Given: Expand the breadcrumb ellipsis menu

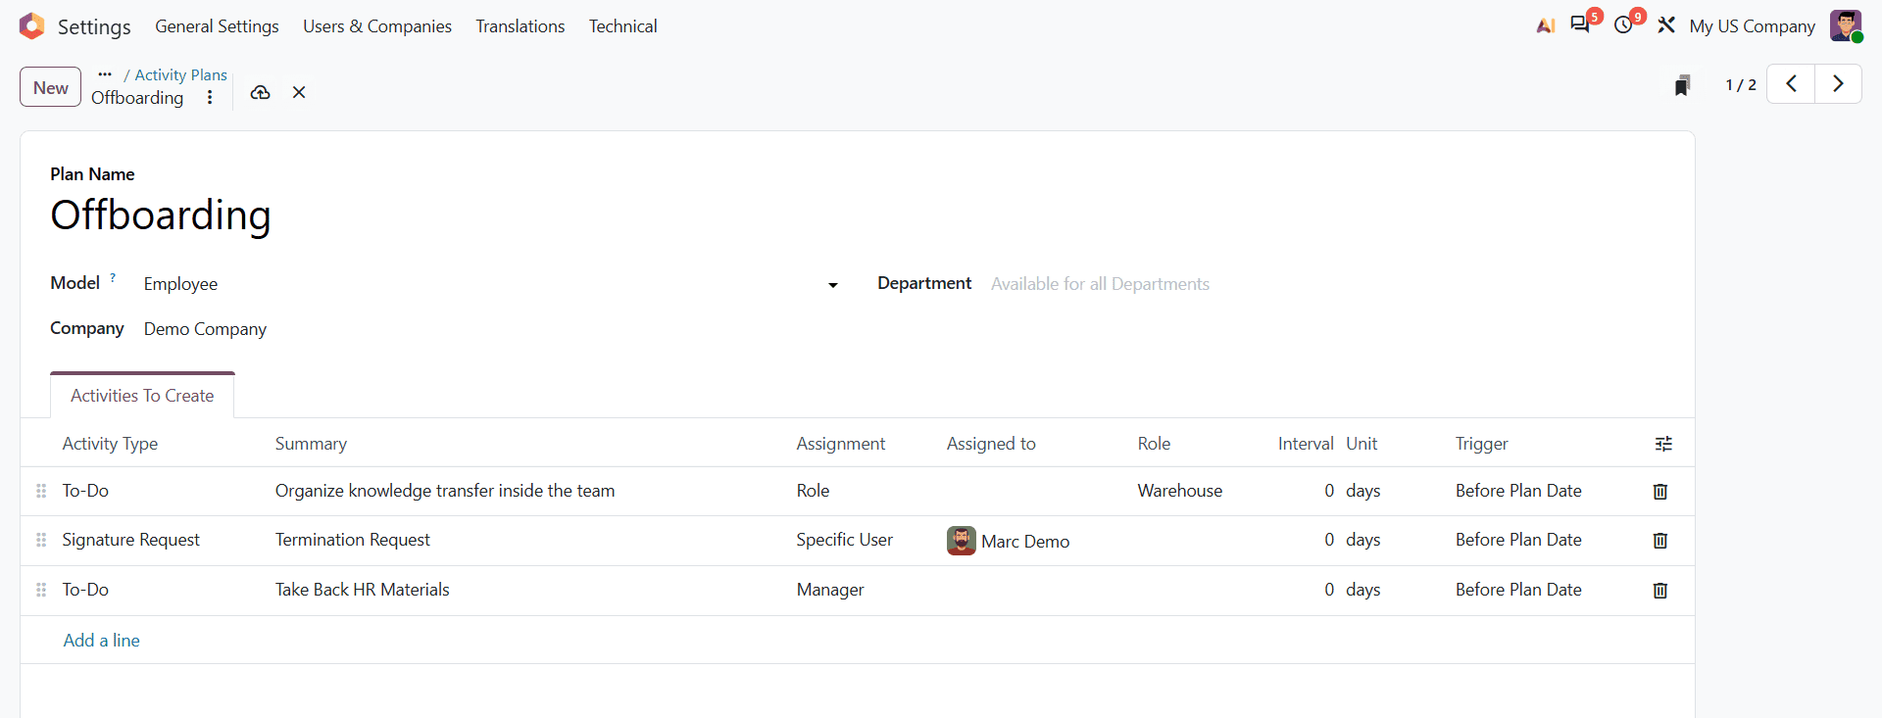Looking at the screenshot, I should click(x=105, y=74).
